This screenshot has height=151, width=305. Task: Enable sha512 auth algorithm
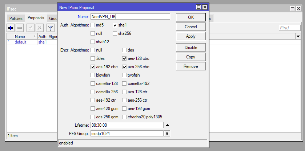(x=93, y=42)
